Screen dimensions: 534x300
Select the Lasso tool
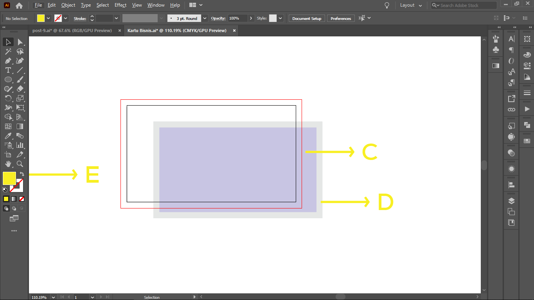[x=20, y=51]
